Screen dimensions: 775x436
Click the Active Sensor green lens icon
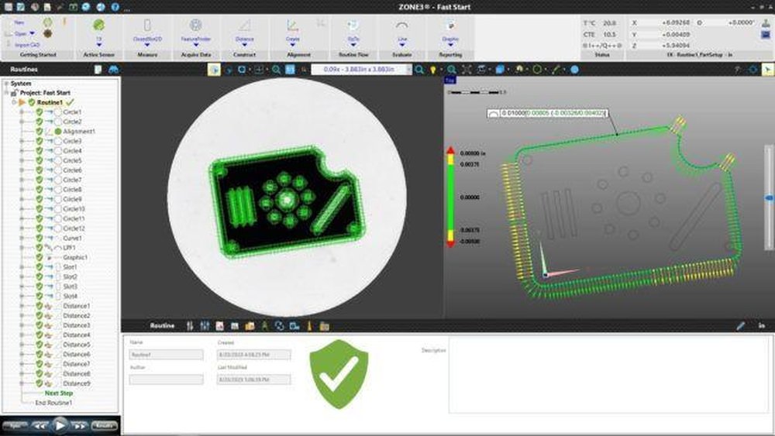(x=99, y=25)
